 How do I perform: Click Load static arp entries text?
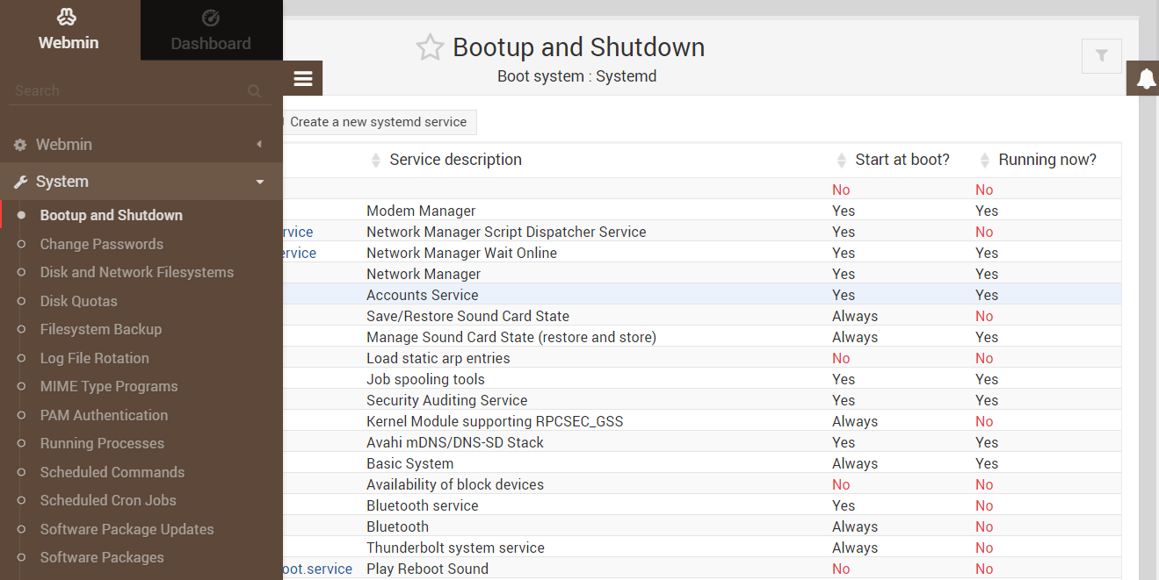pos(438,358)
